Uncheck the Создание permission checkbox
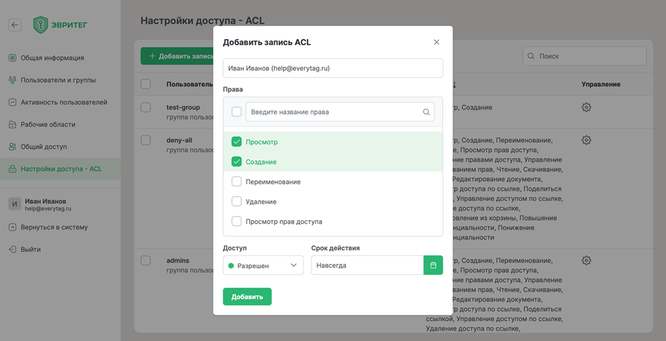This screenshot has width=666, height=341. 236,162
